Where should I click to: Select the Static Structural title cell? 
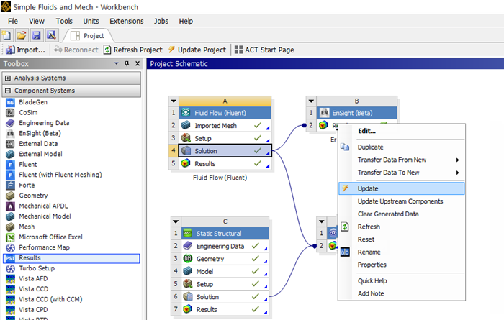point(225,233)
